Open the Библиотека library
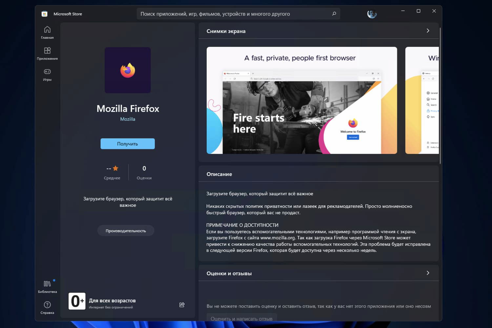Image resolution: width=492 pixels, height=328 pixels. 47,287
